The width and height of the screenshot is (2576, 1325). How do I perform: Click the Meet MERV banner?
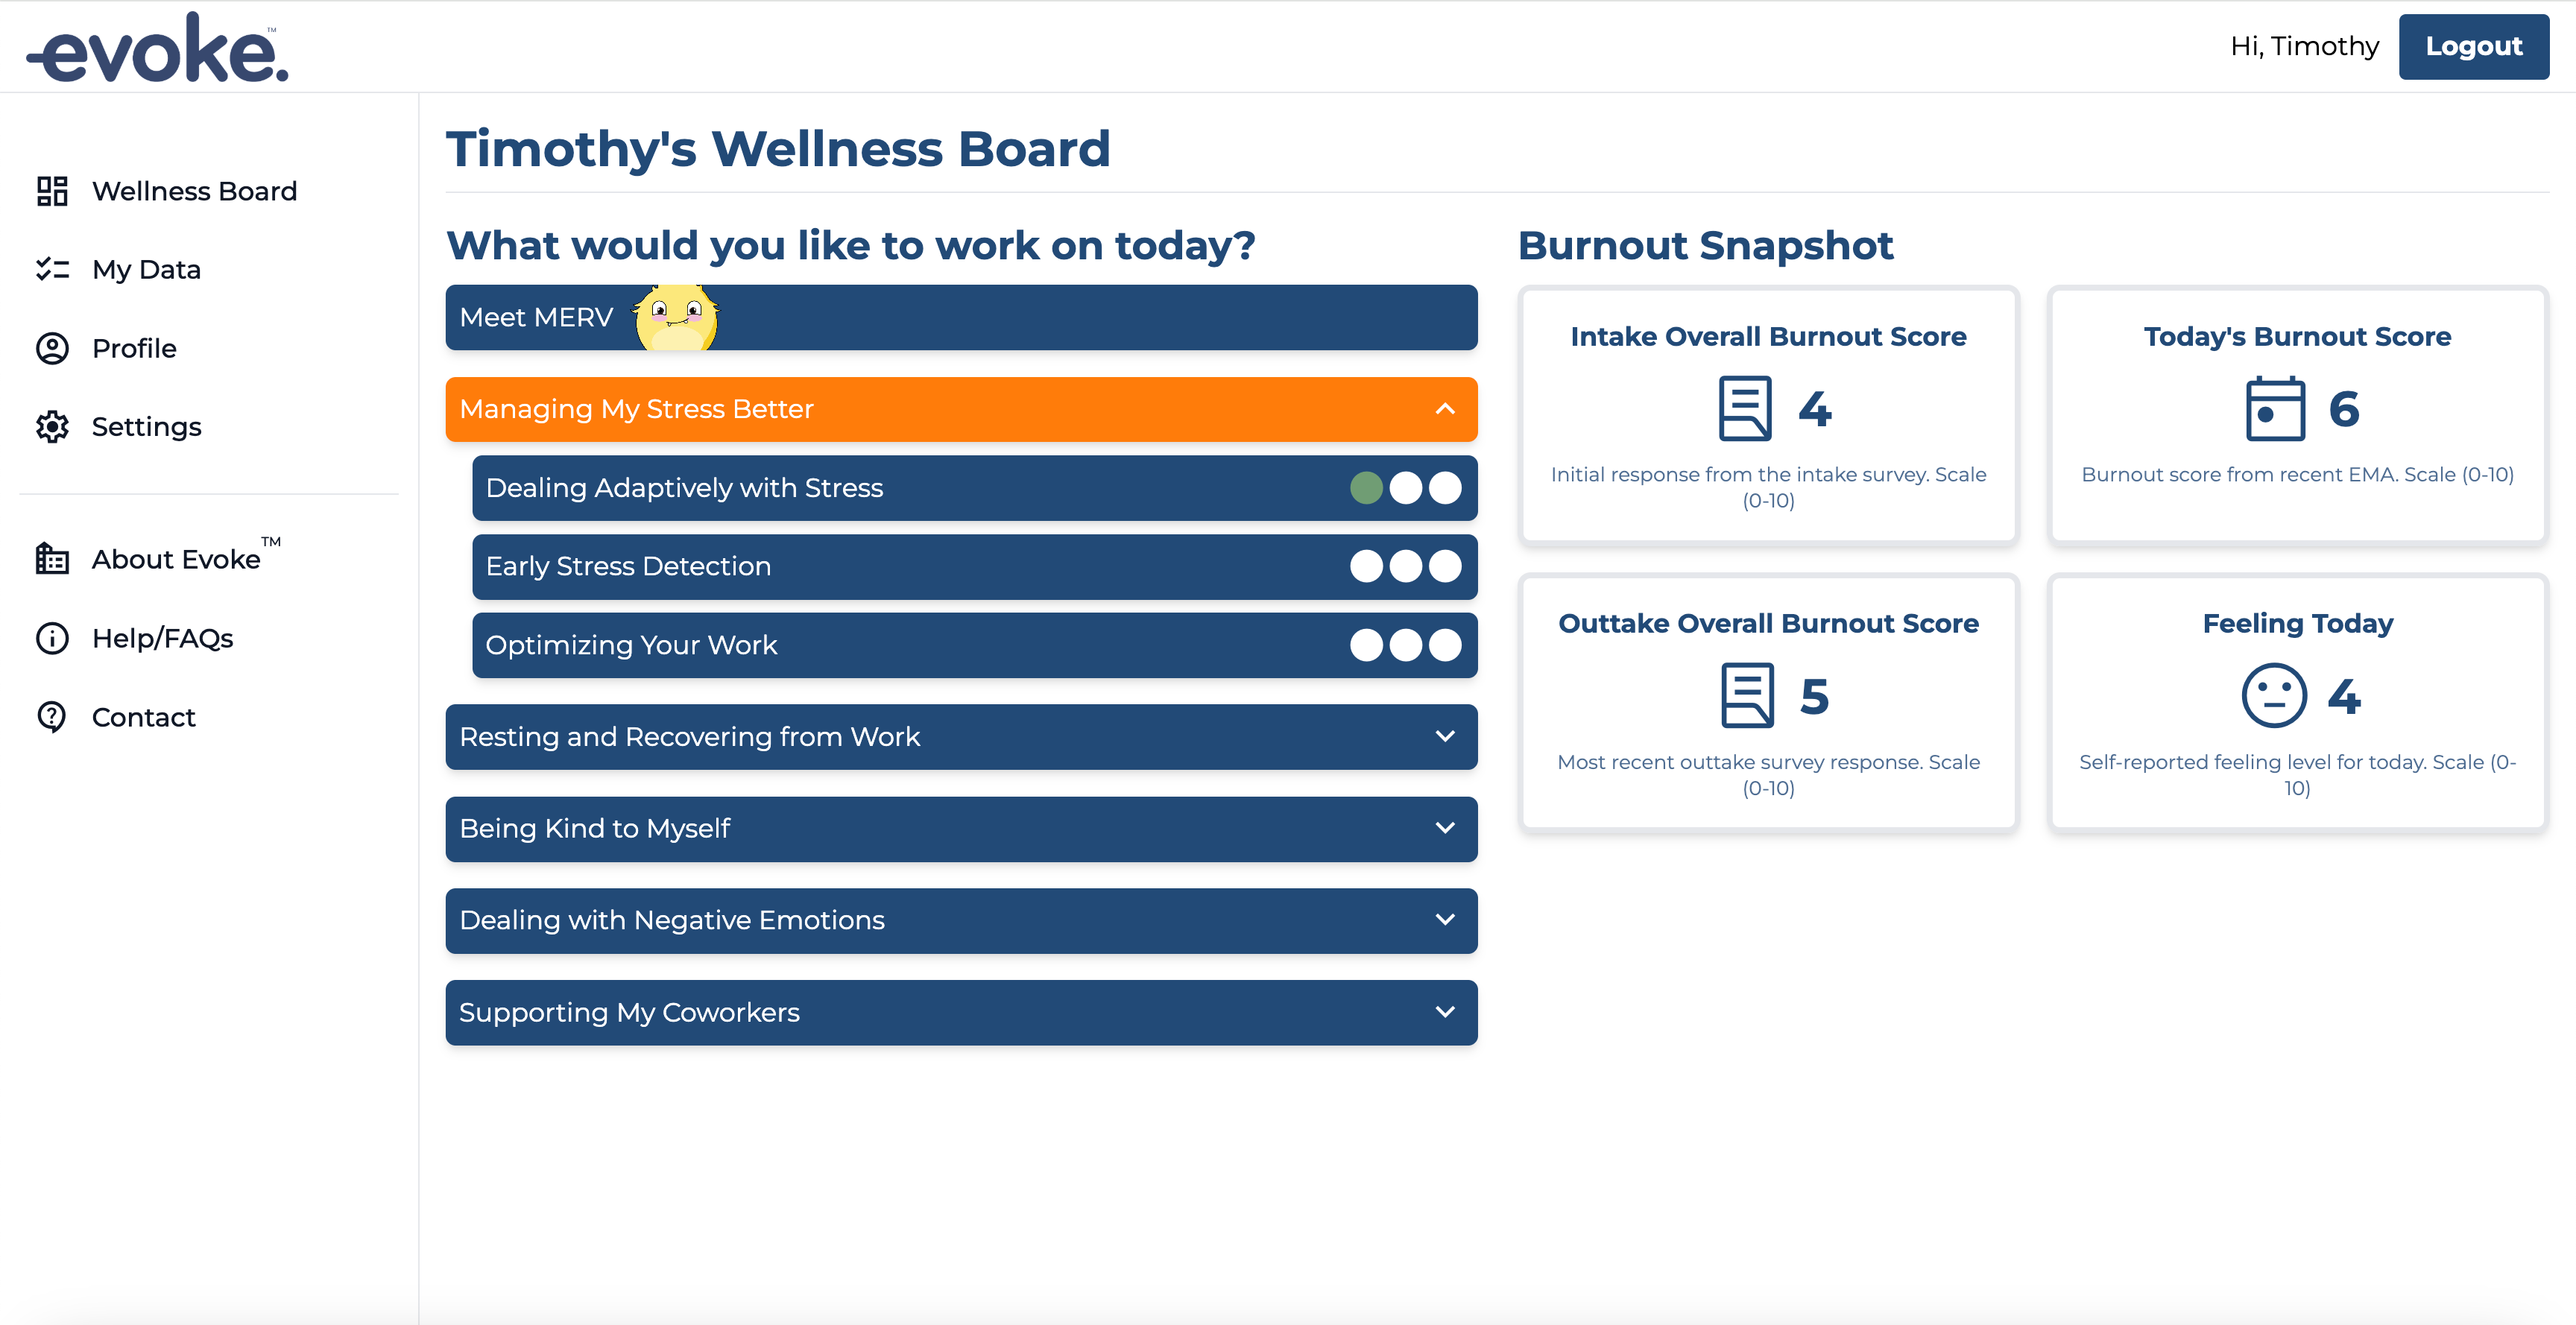(961, 317)
